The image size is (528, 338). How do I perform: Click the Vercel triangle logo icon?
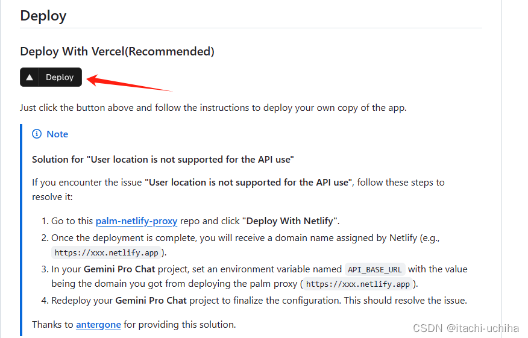coord(30,77)
